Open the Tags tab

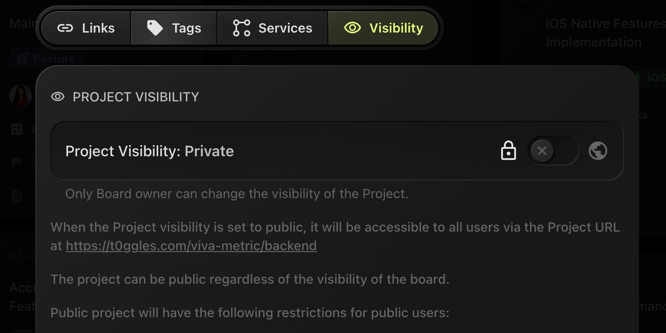pyautogui.click(x=174, y=28)
